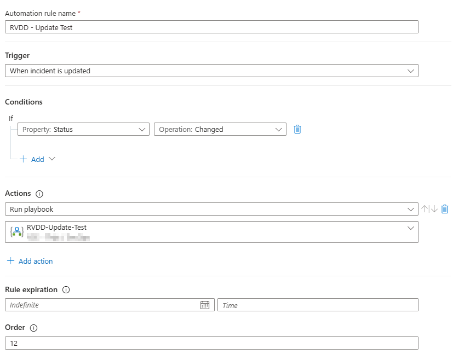This screenshot has height=360, width=453.
Task: Open the Trigger dropdown
Action: (211, 71)
